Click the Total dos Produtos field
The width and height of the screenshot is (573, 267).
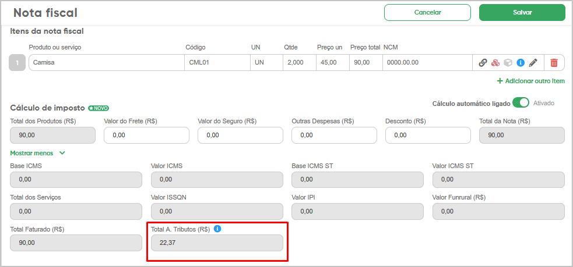(52, 136)
